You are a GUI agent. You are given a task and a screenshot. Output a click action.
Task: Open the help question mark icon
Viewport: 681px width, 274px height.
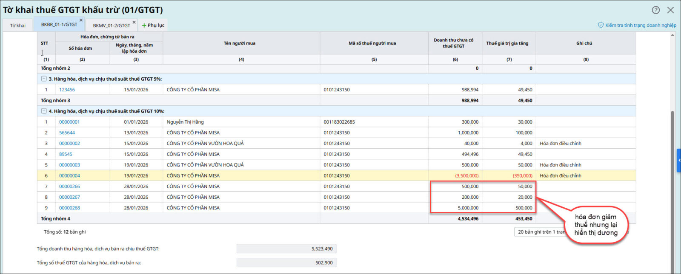click(x=656, y=10)
